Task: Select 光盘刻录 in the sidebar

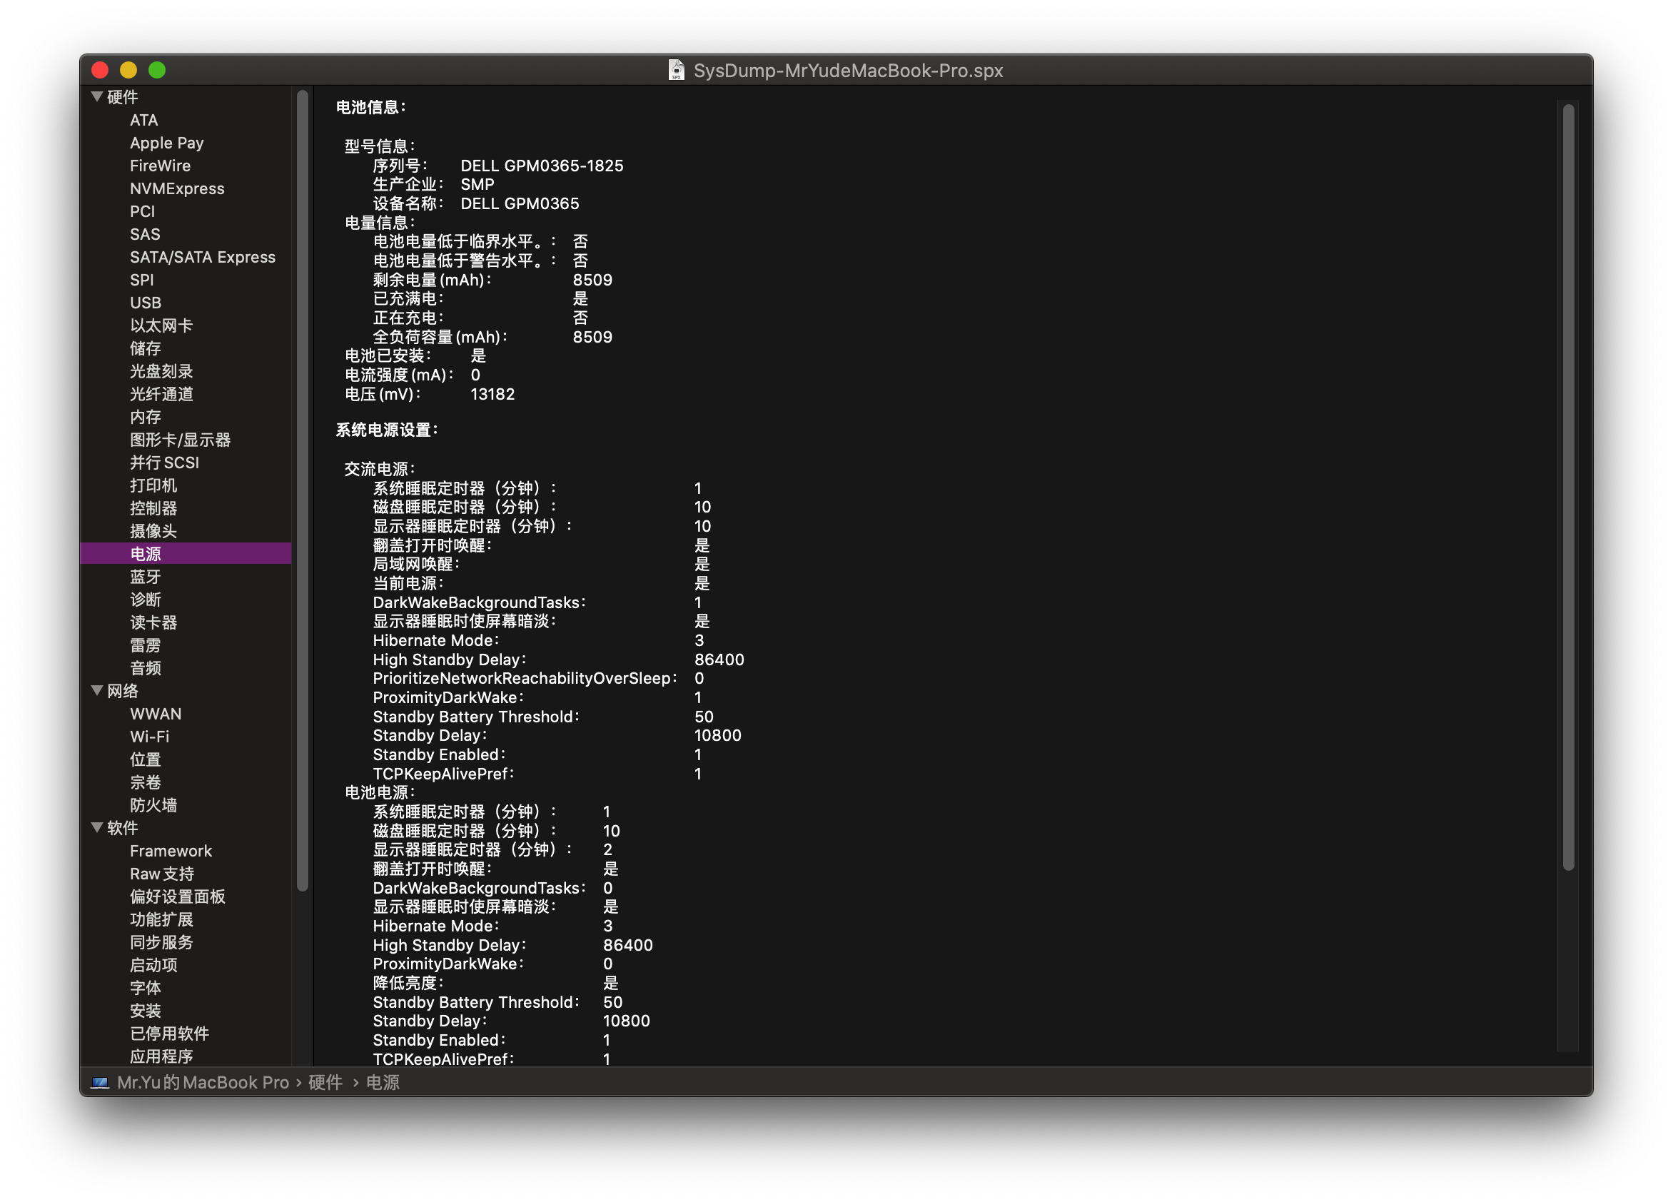Action: coord(161,371)
